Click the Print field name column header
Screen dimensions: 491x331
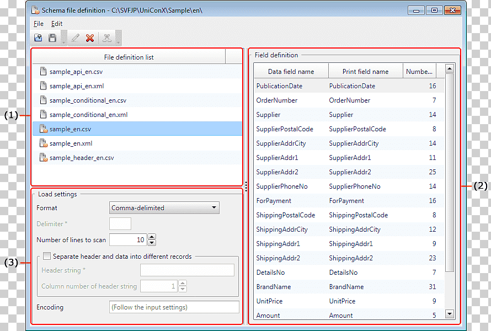pyautogui.click(x=365, y=71)
